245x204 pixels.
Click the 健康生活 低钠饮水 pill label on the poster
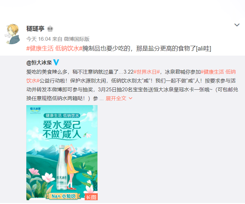[x=62, y=116]
